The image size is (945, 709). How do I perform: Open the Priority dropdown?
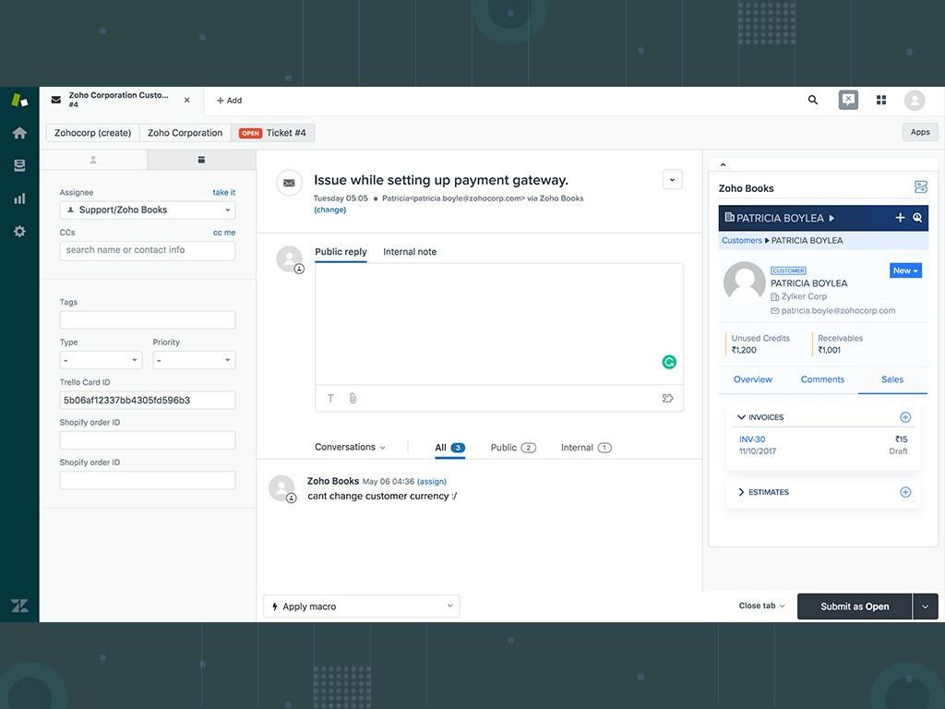coord(194,360)
